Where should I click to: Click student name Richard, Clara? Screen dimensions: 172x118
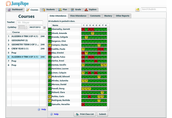pyautogui.click(x=58, y=92)
